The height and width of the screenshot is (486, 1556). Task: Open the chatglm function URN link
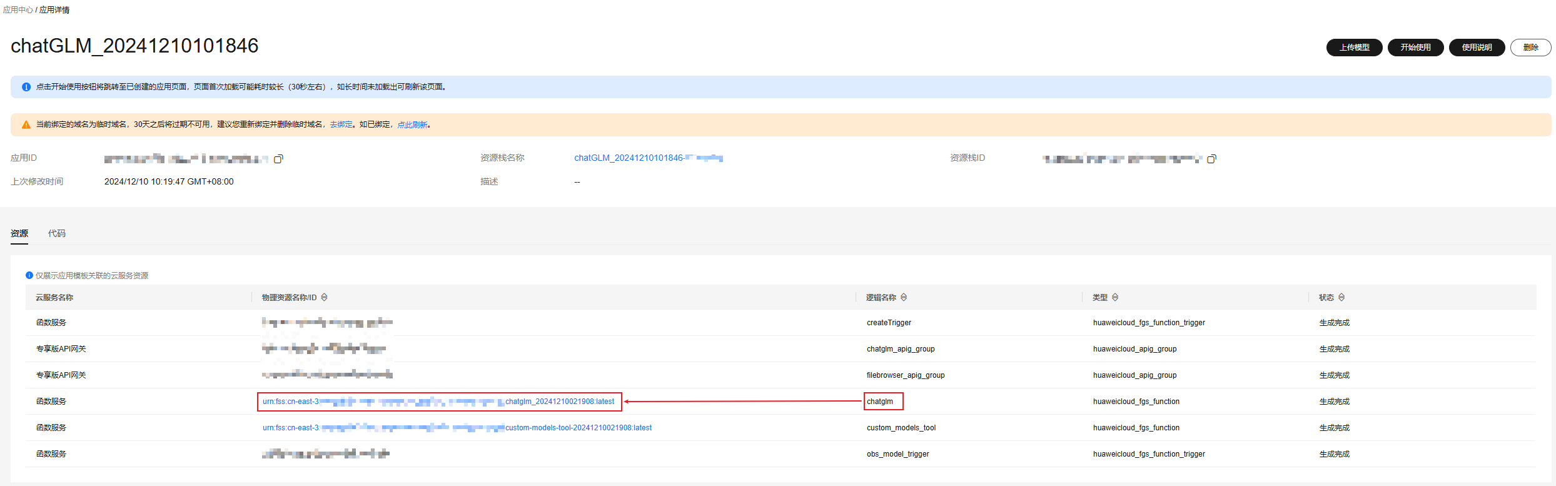[x=438, y=402]
